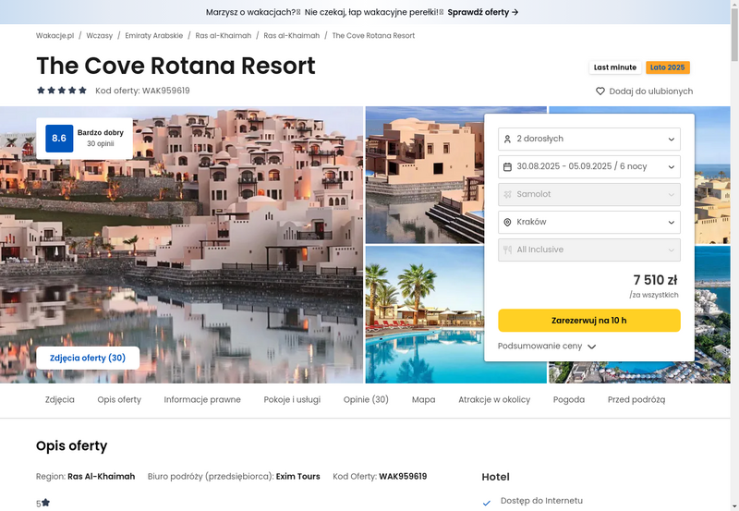Open the date range 30.08.2025 dropdown
The image size is (739, 511).
[x=589, y=167]
